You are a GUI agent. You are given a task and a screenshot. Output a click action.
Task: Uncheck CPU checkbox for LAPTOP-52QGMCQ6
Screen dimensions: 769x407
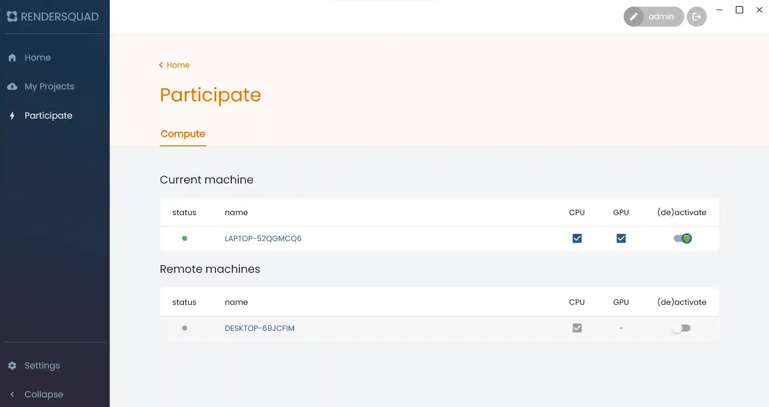coord(577,238)
